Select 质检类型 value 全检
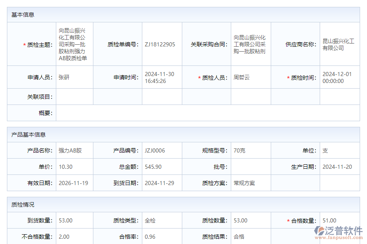Screen dimensions: 367x244 click(149, 220)
